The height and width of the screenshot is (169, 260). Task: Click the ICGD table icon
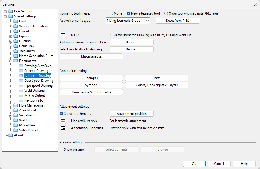point(63,35)
